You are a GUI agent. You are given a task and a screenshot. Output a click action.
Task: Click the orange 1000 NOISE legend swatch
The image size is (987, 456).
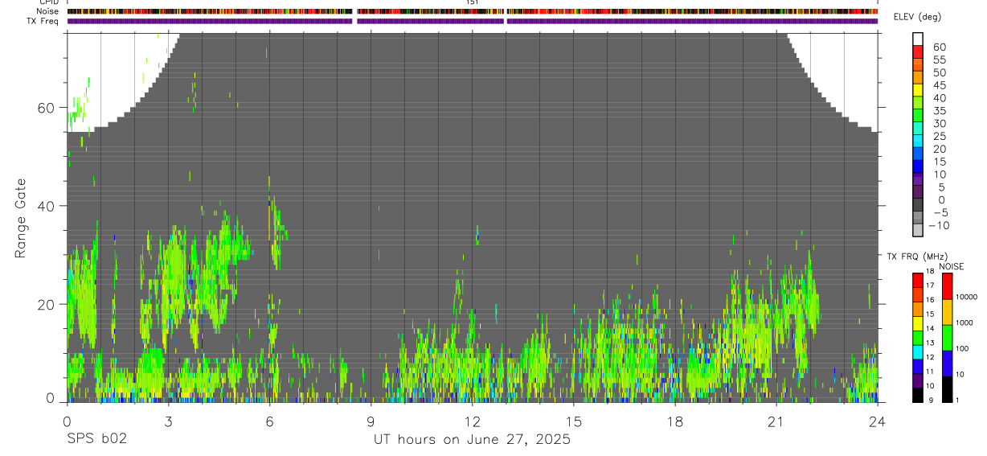coord(948,312)
